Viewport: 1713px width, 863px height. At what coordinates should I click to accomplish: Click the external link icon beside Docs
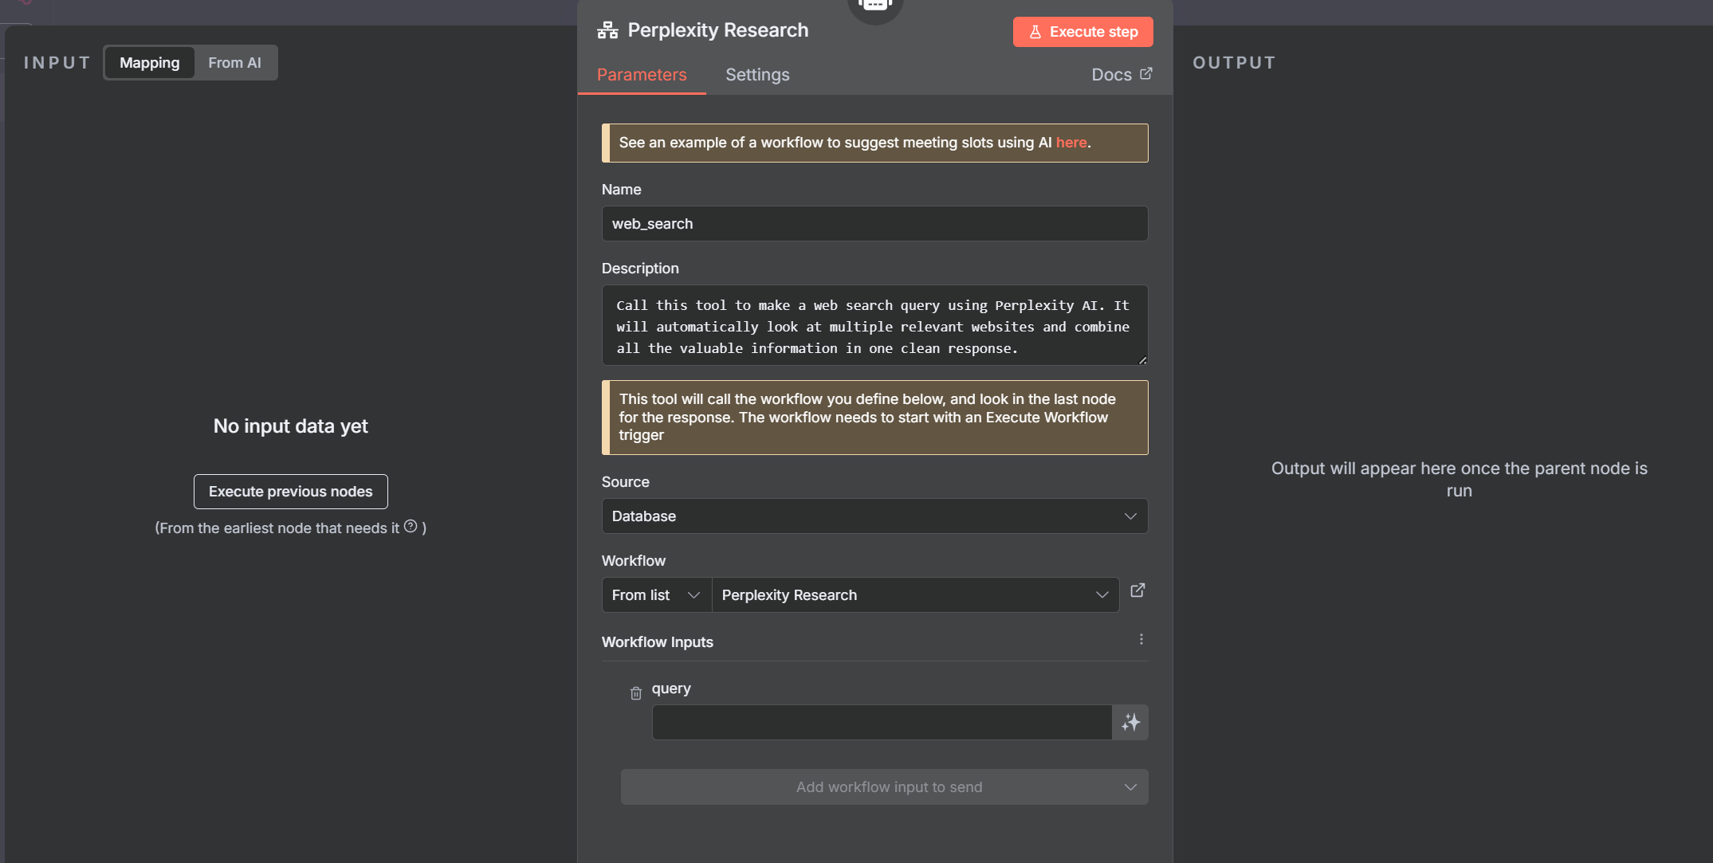1146,73
